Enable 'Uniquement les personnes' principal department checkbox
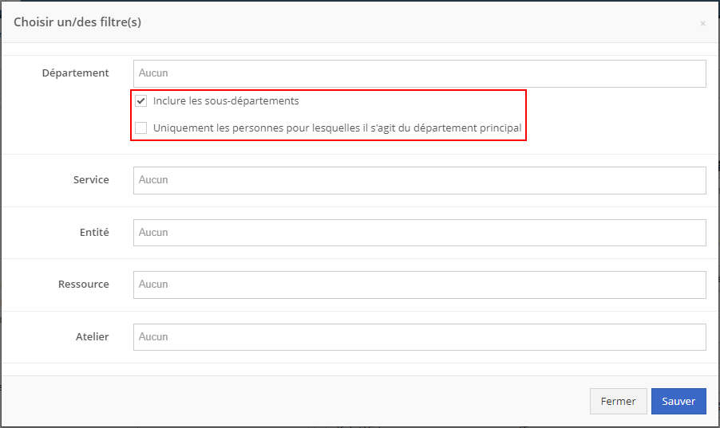 pos(141,128)
